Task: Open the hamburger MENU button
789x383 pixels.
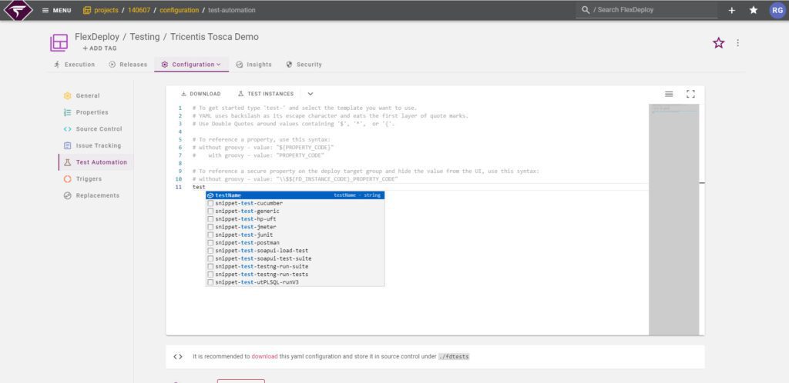Action: 56,10
